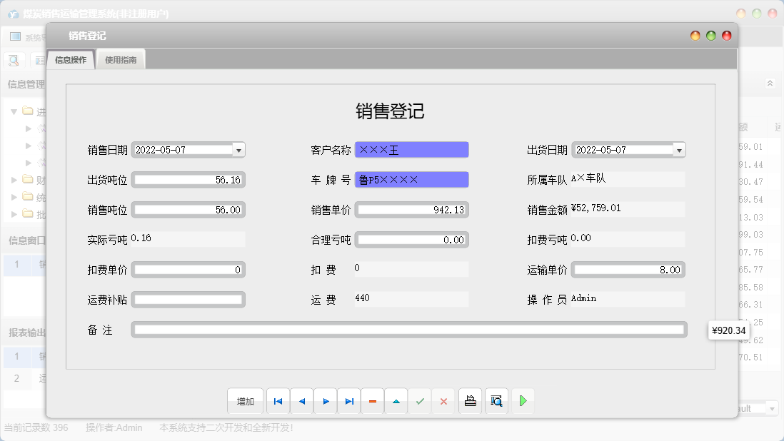Run the green play icon at toolbar end

click(x=523, y=400)
